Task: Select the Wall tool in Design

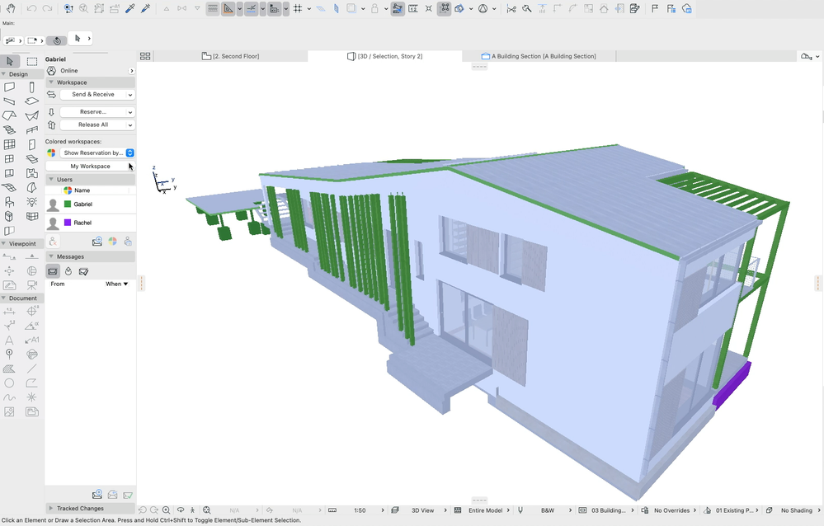Action: coord(9,87)
